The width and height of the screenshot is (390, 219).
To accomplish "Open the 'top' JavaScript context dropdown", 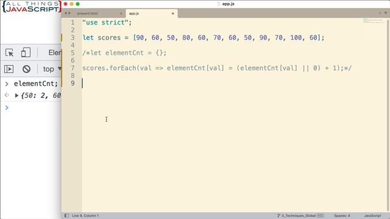I will tap(52, 69).
